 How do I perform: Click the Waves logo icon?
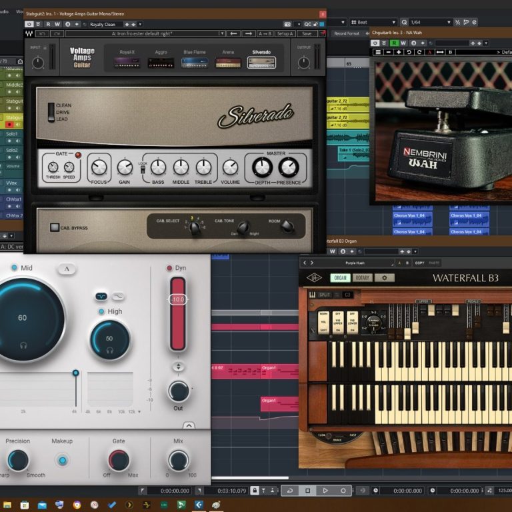28,33
